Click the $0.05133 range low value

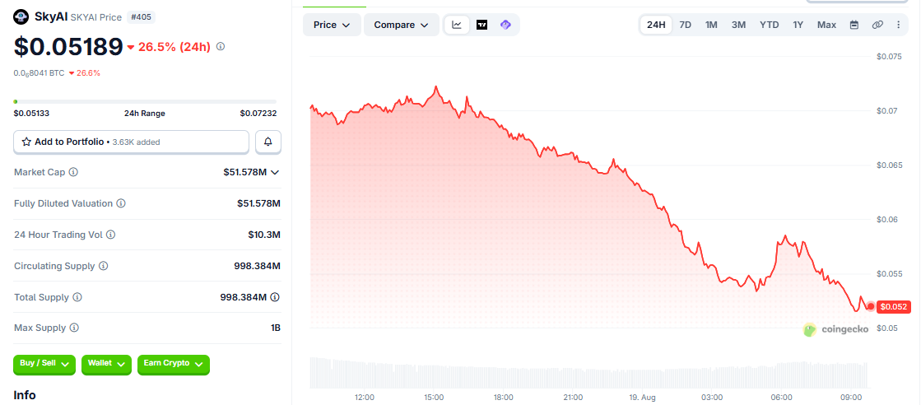(32, 114)
